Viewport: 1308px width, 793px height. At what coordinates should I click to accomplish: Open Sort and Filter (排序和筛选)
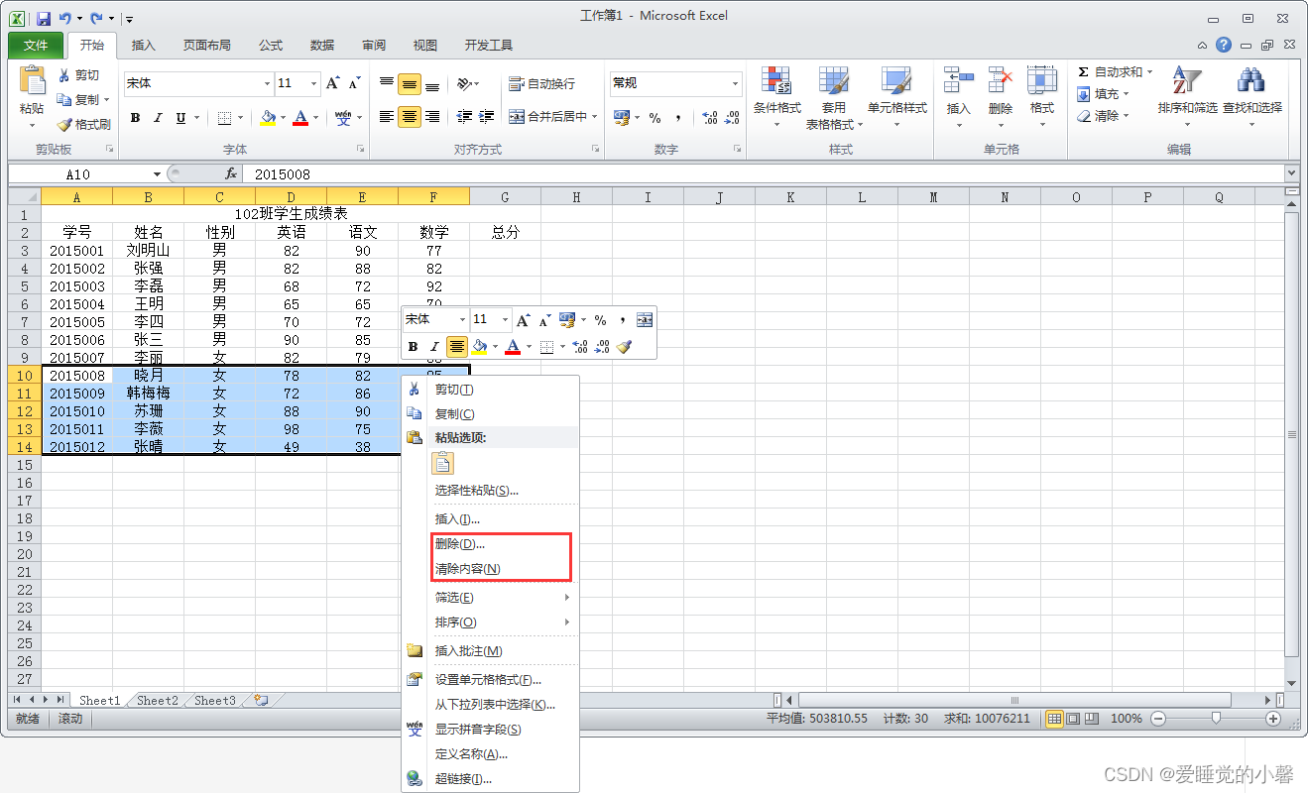[1187, 99]
